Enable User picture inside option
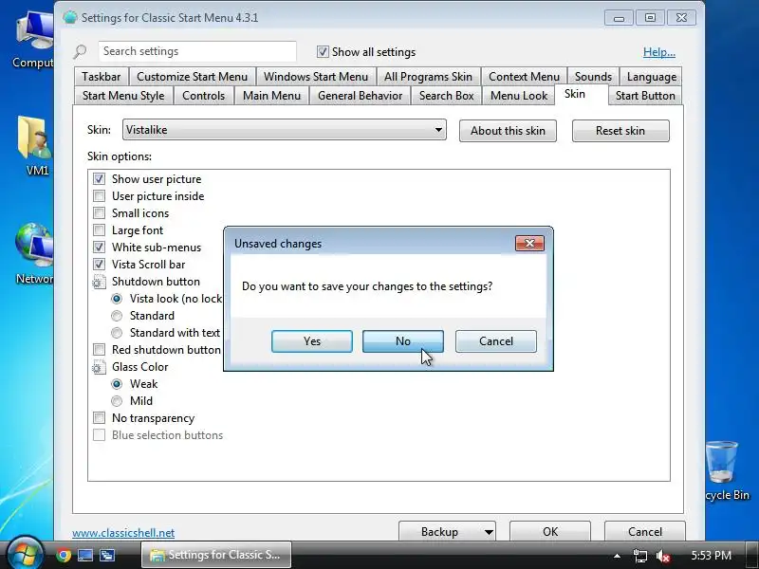The width and height of the screenshot is (759, 569). (x=99, y=196)
